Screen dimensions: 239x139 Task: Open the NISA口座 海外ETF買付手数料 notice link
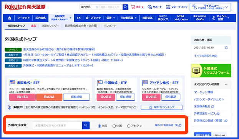(59, 50)
